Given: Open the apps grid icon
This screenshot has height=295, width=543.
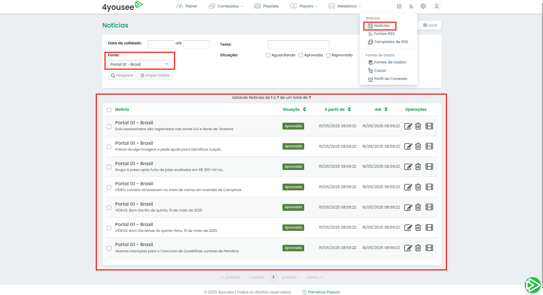Looking at the screenshot, I should point(399,6).
